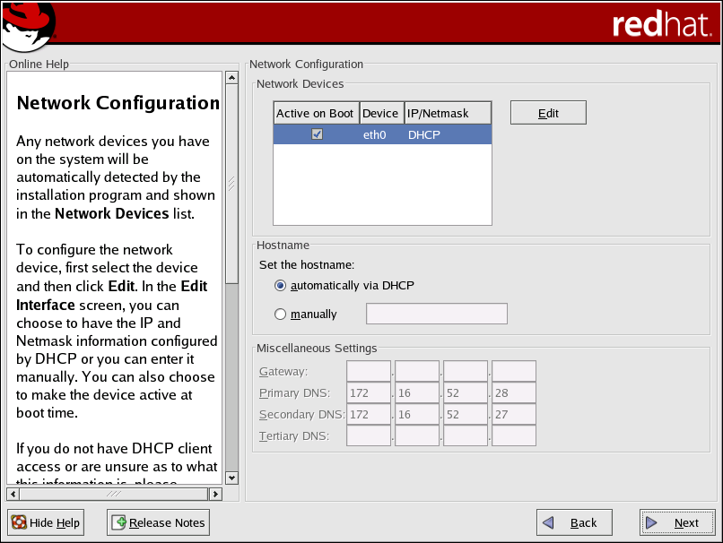Image resolution: width=723 pixels, height=543 pixels.
Task: Select automatically via DHCP hostname option
Action: (x=281, y=286)
